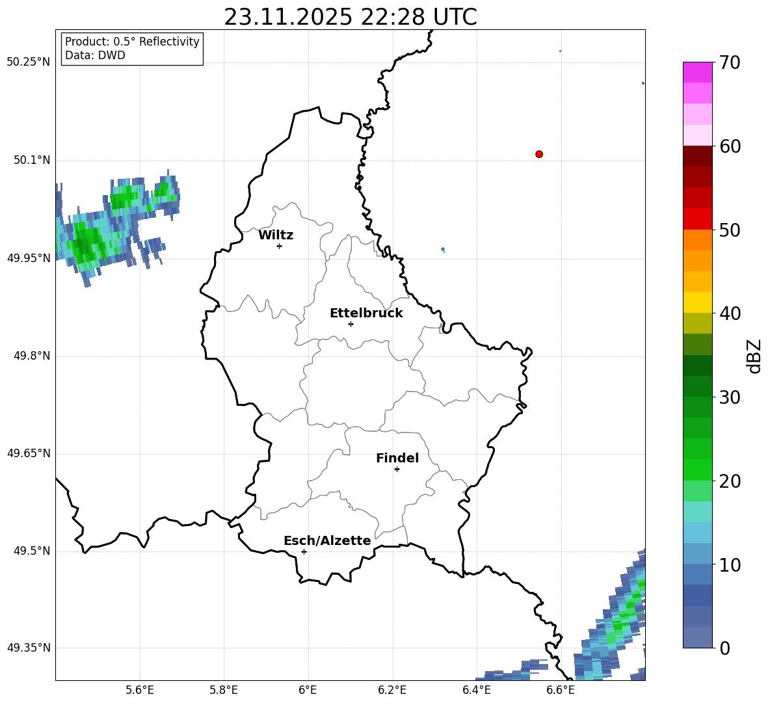Screen dimensions: 770x703
Task: Click the 49.35°N latitude label
Action: (29, 648)
